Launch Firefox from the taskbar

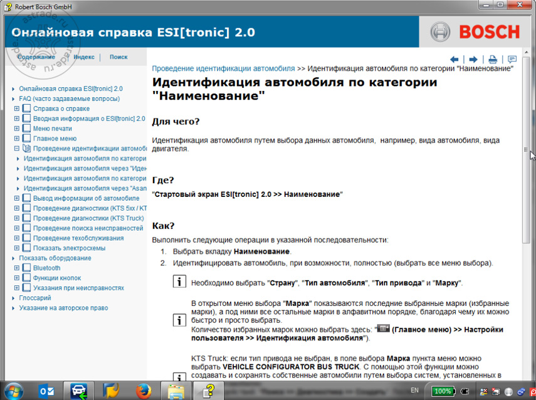pos(144,391)
